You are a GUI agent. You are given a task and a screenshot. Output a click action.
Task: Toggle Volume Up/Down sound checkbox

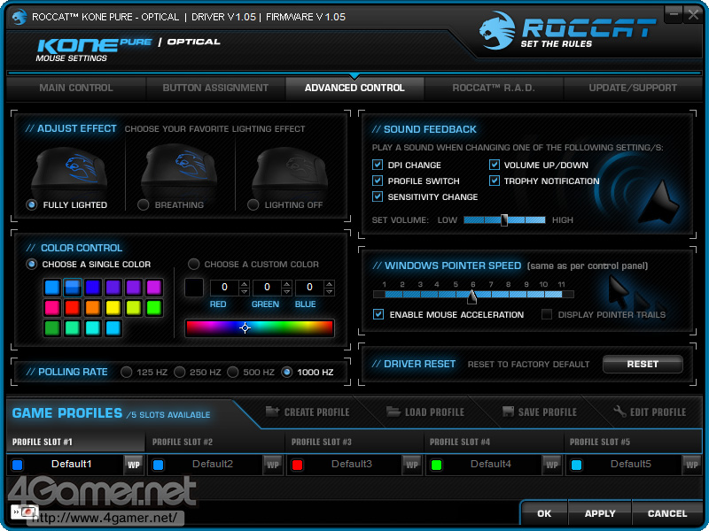tap(494, 165)
